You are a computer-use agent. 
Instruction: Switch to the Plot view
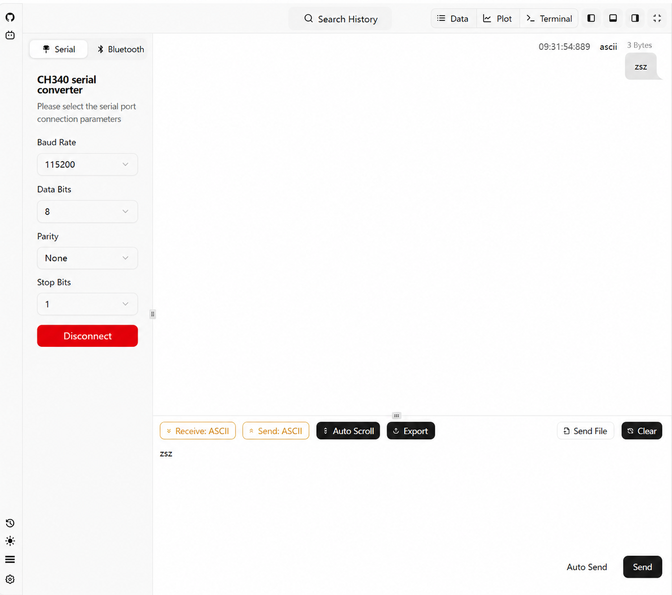click(x=498, y=19)
